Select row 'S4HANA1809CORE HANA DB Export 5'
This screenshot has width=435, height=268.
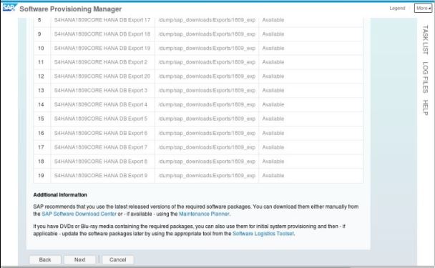[x=198, y=119]
